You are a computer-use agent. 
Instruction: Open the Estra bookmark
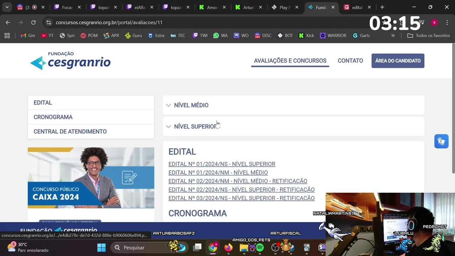(156, 36)
